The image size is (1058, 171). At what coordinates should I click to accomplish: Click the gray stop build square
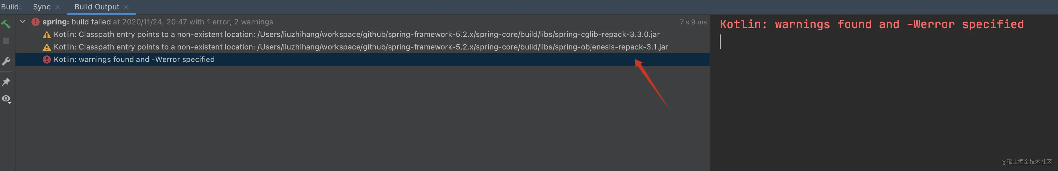(6, 41)
